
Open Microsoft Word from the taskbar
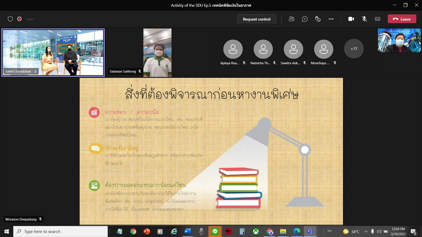click(x=187, y=231)
